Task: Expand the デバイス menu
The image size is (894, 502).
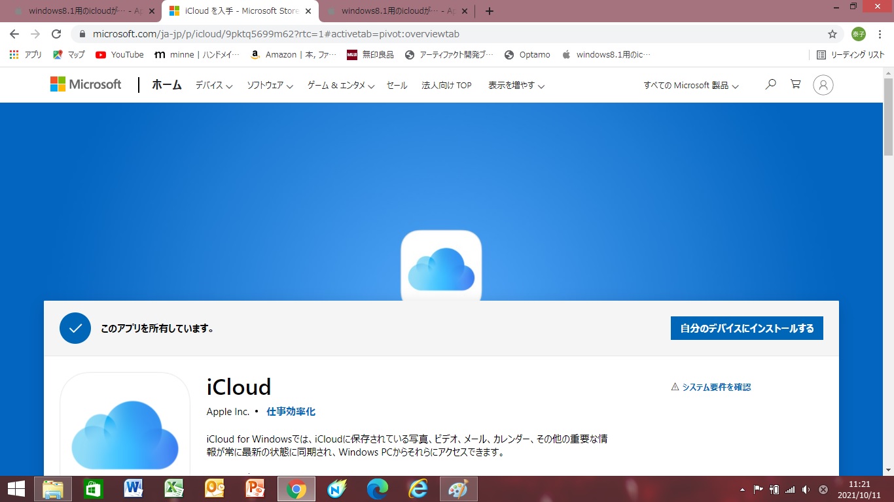Action: click(214, 86)
